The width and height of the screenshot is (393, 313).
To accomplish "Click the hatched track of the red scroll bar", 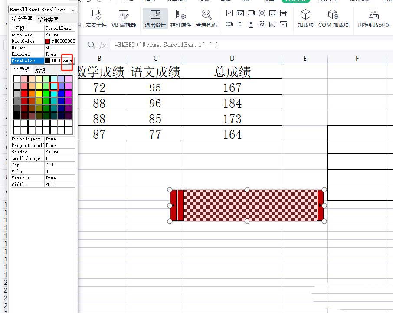I will pyautogui.click(x=251, y=205).
